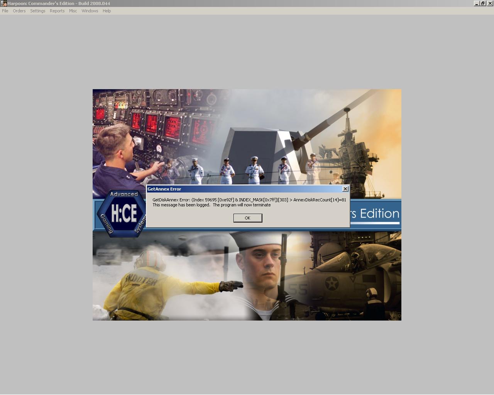Click the 'This message has been logged' line

pyautogui.click(x=211, y=205)
